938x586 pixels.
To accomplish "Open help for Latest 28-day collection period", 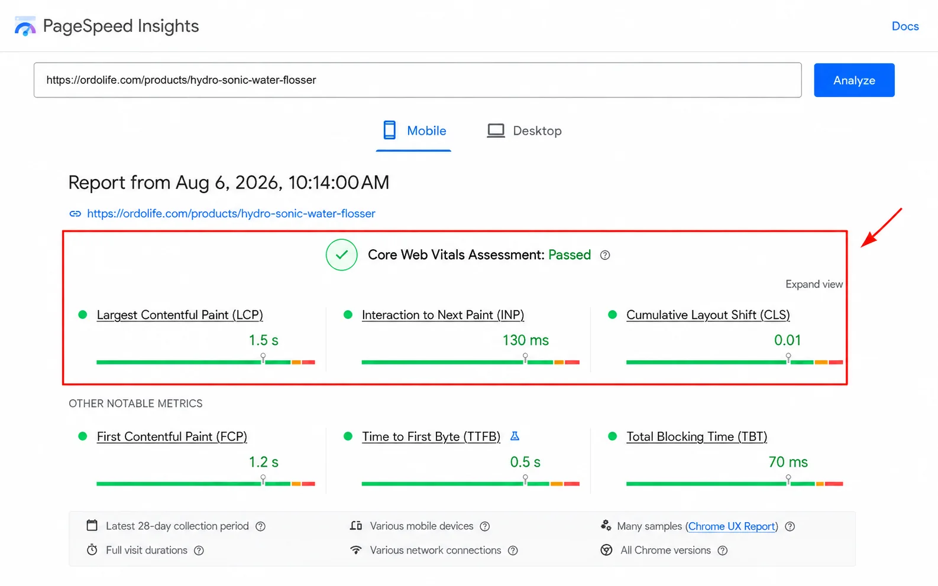I will (260, 526).
